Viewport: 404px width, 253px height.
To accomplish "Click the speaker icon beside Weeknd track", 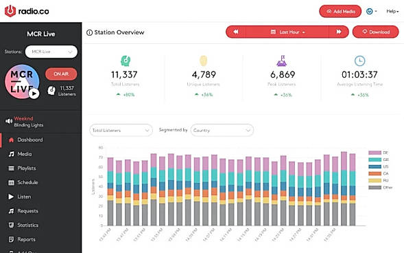I will pos(9,121).
